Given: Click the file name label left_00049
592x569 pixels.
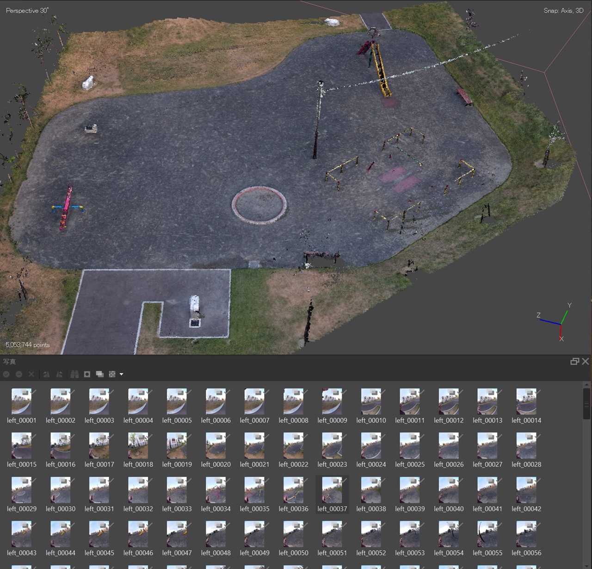Looking at the screenshot, I should tap(254, 553).
